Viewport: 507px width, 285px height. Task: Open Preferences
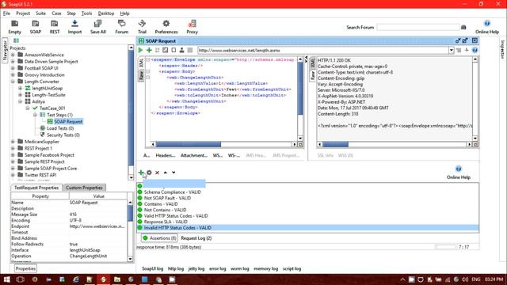pyautogui.click(x=166, y=27)
